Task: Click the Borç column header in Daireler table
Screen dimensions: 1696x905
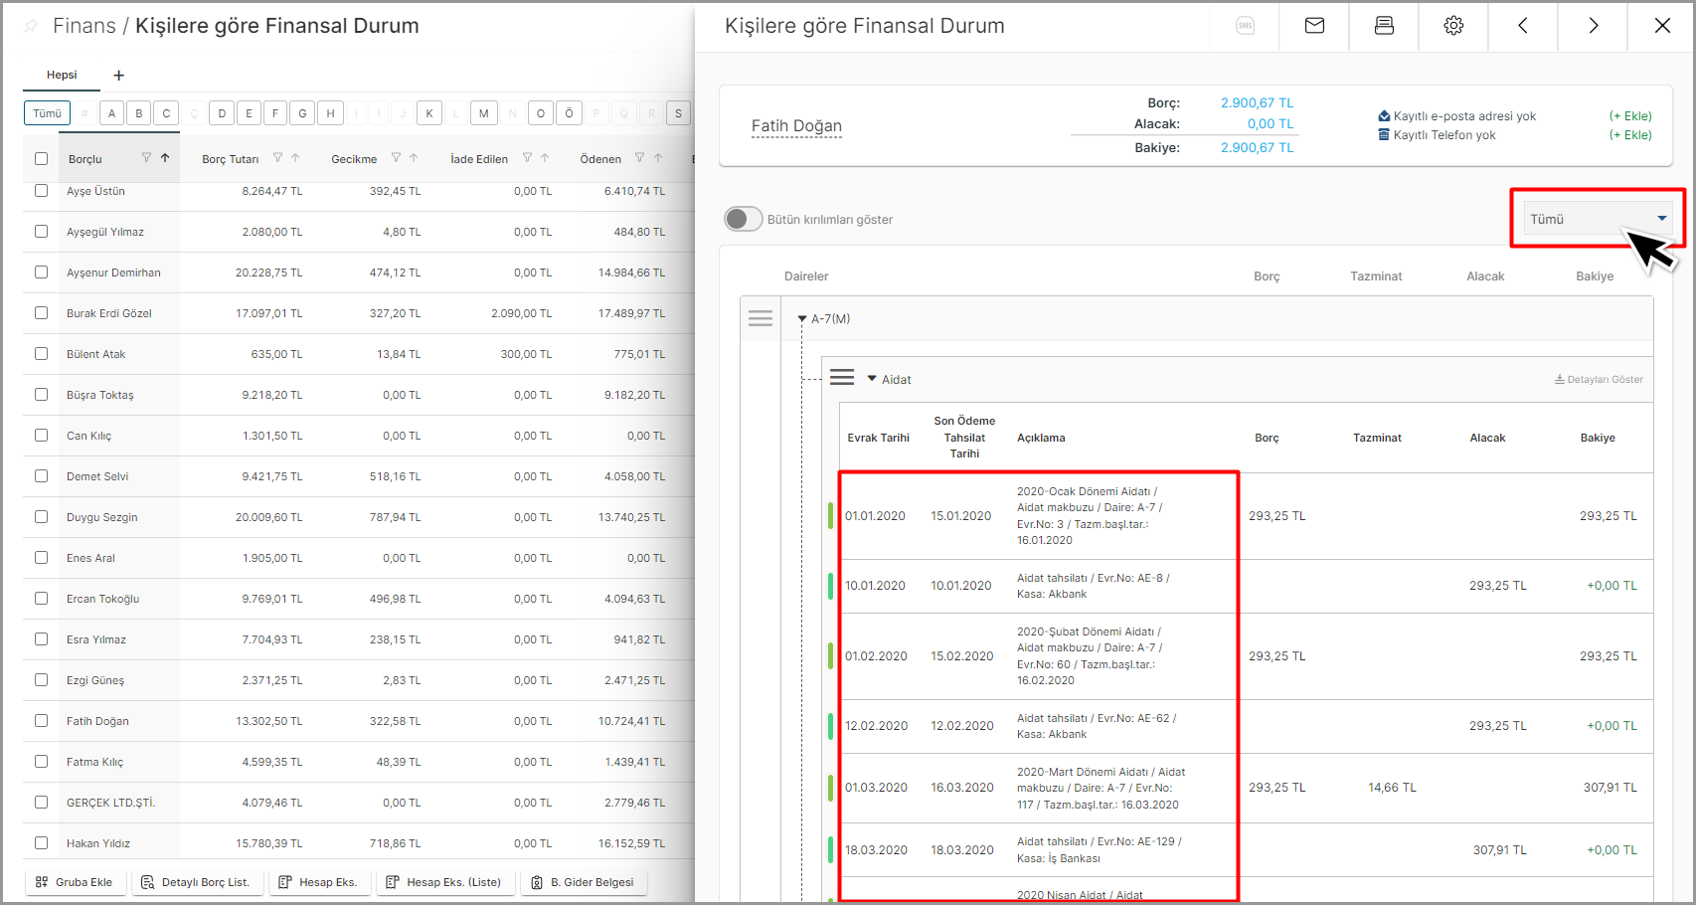Action: [1267, 276]
